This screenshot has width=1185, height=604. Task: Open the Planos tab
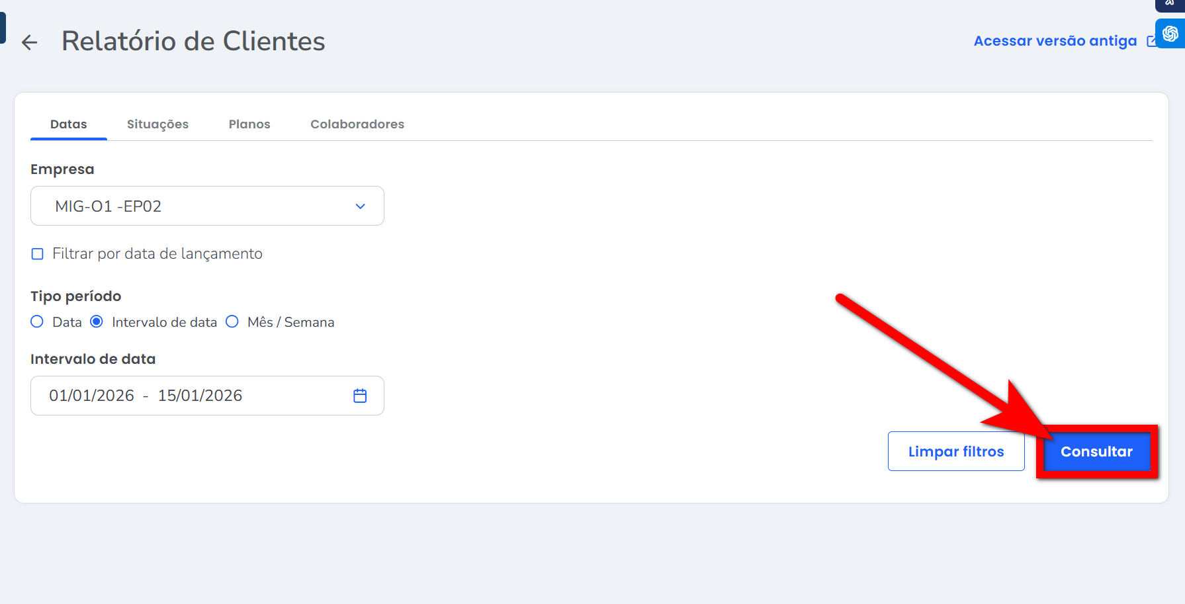point(249,124)
